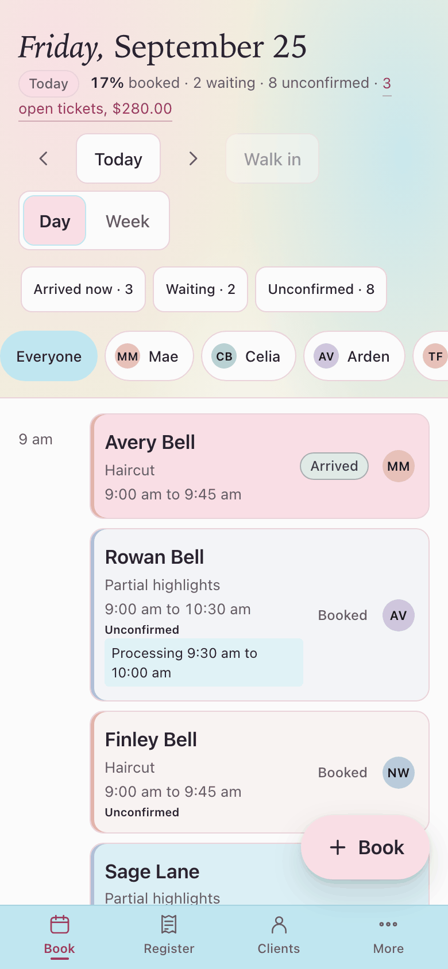The height and width of the screenshot is (969, 448).
Task: Switch calendar to Week view
Action: click(128, 221)
